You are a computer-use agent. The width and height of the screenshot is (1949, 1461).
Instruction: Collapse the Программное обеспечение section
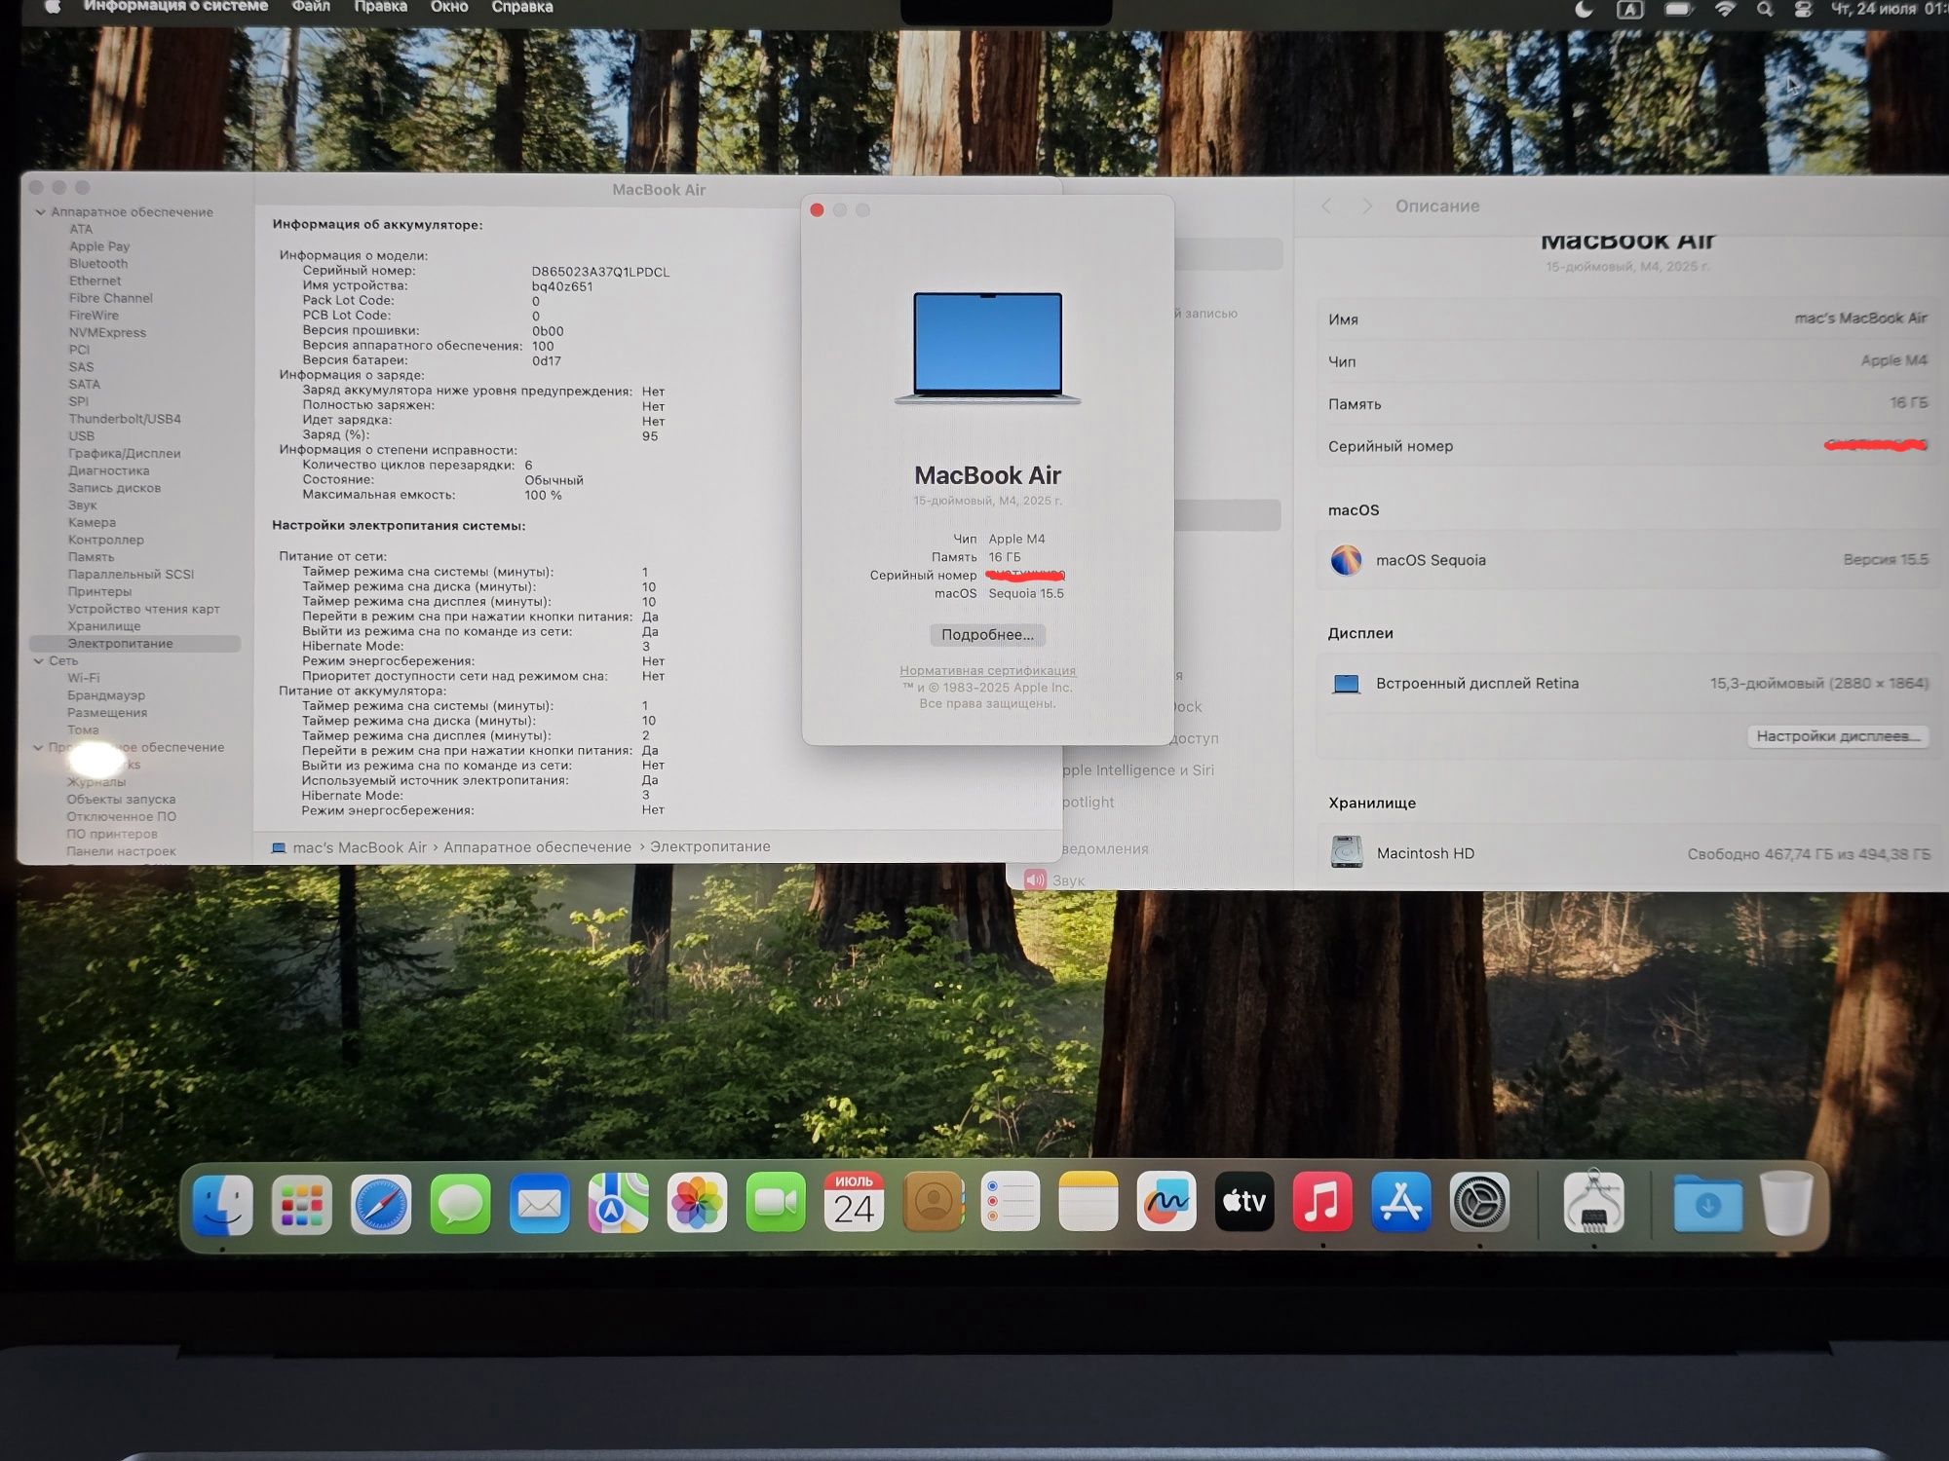[38, 747]
